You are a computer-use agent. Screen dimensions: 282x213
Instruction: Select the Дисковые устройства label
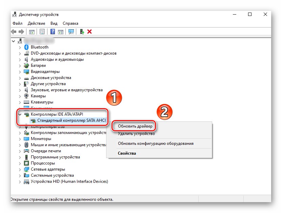click(x=51, y=78)
